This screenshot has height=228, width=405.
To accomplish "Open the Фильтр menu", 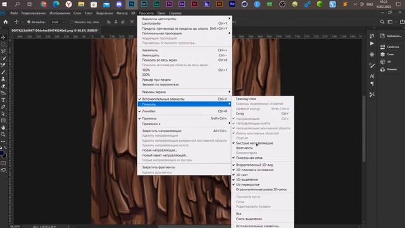I will pyautogui.click(x=122, y=13).
